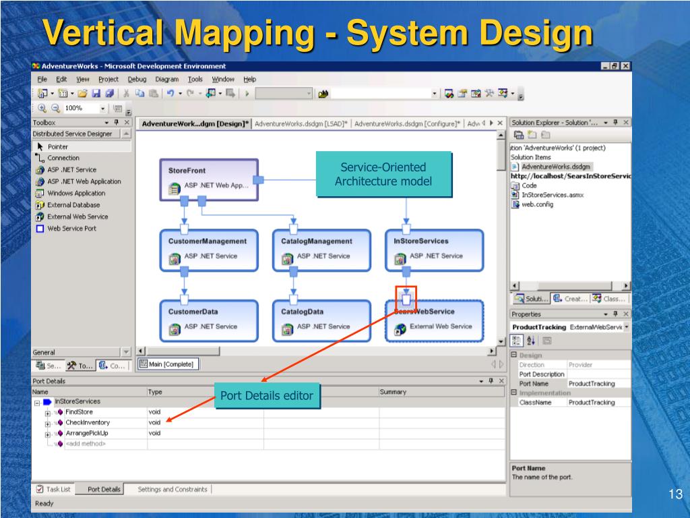Undo the last action via toolbar

pos(170,93)
